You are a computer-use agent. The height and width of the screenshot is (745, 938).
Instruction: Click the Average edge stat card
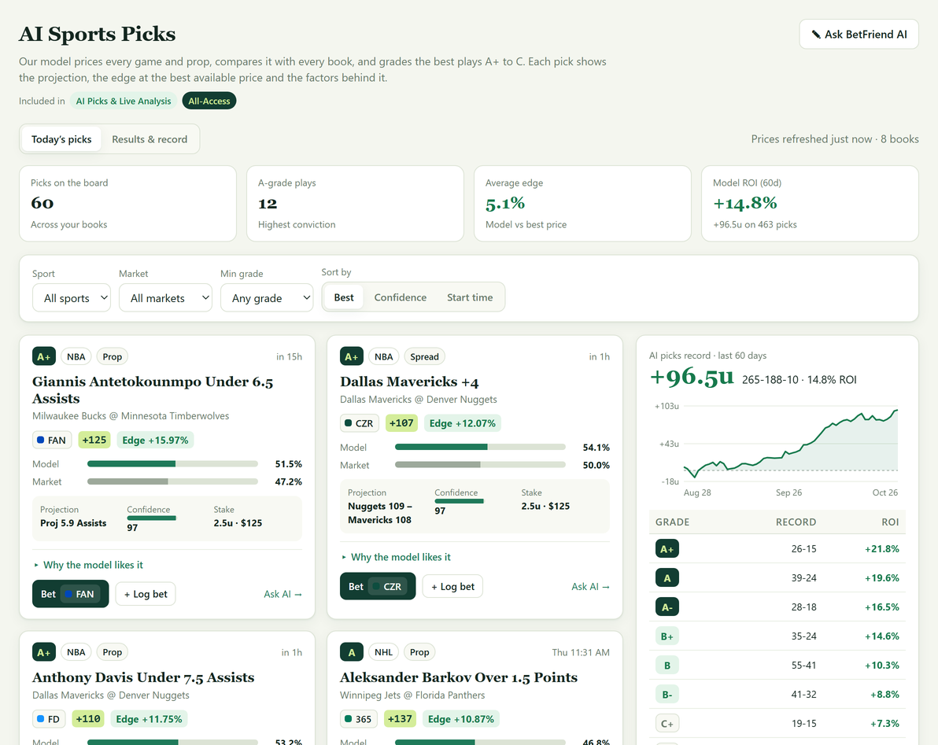582,204
